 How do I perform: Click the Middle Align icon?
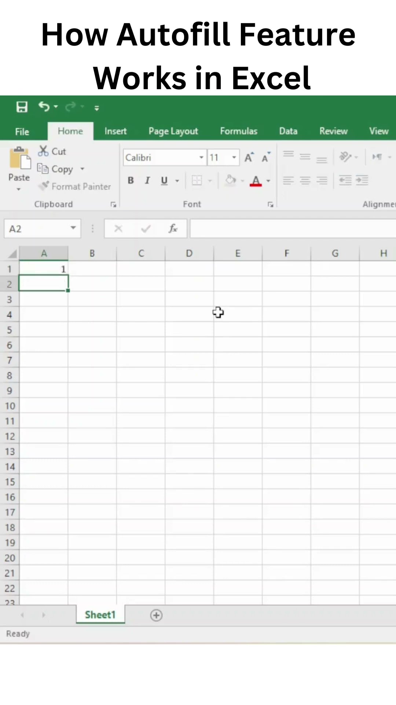[305, 157]
